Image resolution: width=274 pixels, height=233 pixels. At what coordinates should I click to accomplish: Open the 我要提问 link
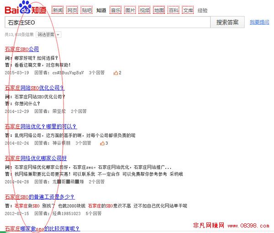[259, 22]
